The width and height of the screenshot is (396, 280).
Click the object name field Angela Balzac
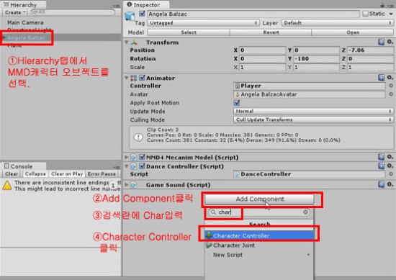pyautogui.click(x=253, y=14)
